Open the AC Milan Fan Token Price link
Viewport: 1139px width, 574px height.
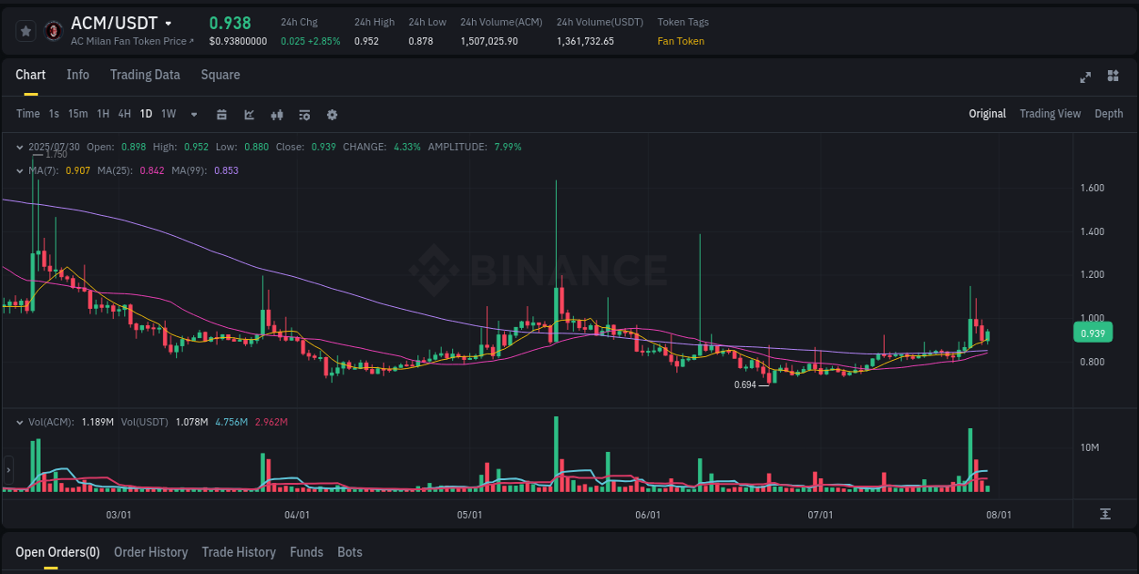131,41
